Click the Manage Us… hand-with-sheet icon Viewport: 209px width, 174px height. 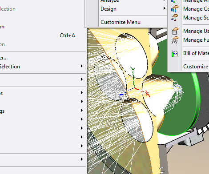click(x=175, y=31)
